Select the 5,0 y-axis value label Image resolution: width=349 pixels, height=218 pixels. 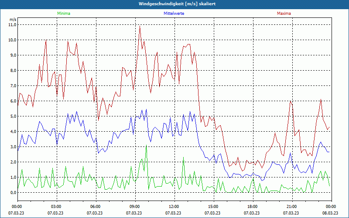coord(13,116)
